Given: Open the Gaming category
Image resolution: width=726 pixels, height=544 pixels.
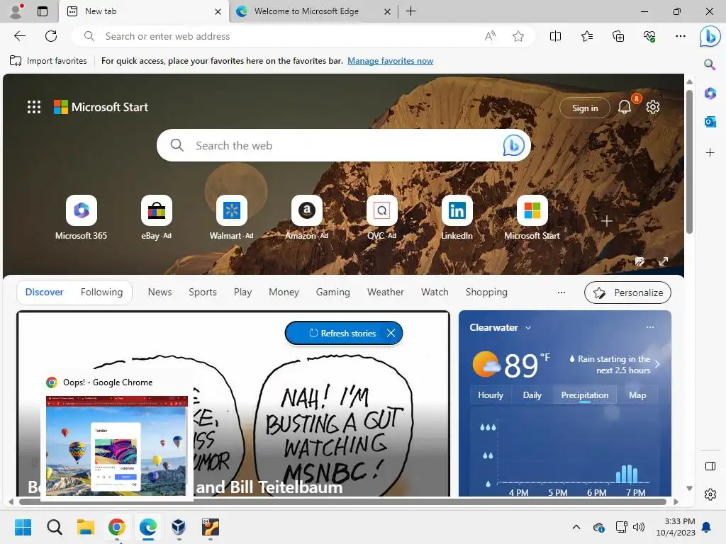Looking at the screenshot, I should [333, 293].
